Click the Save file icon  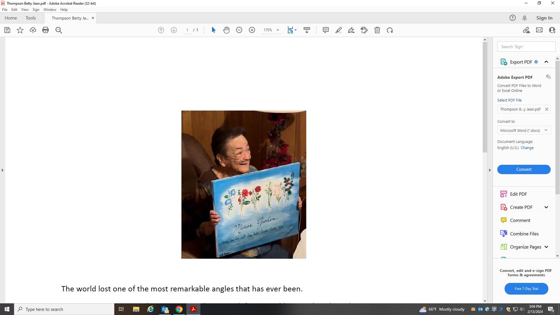[x=7, y=30]
